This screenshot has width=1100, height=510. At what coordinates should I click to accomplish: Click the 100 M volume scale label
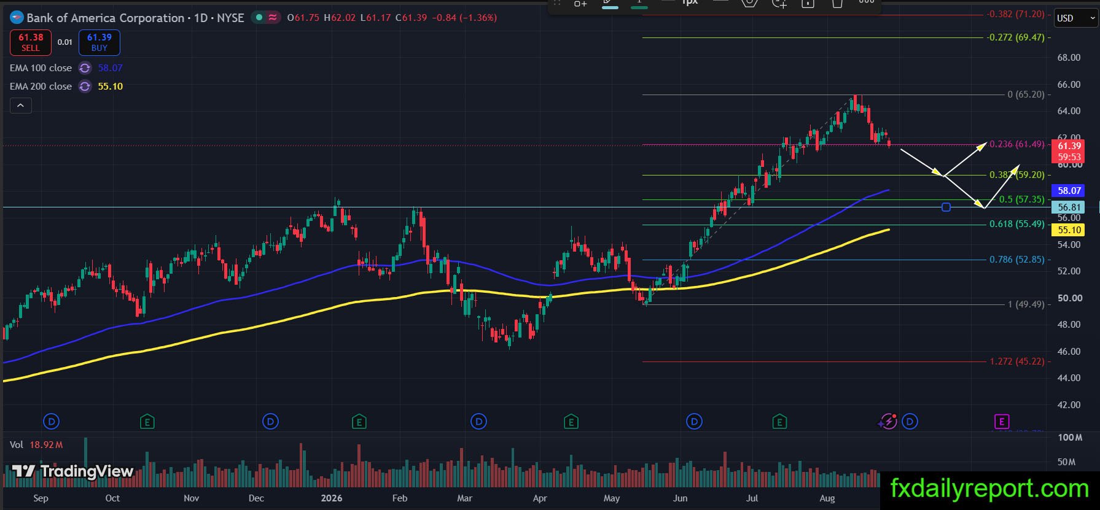(1069, 438)
